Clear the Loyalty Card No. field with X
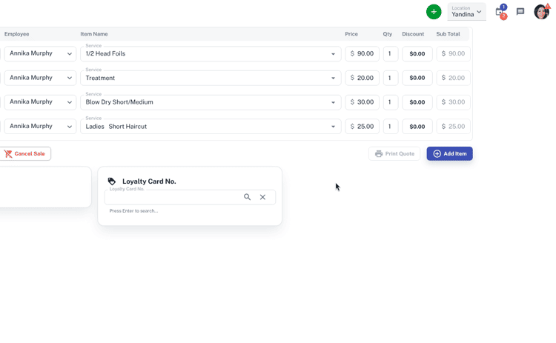This screenshot has width=556, height=343. [262, 197]
